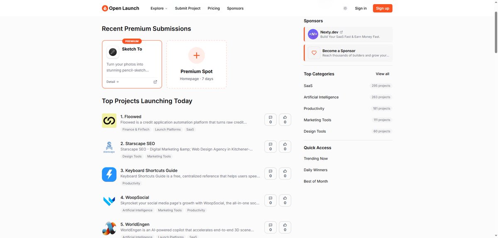
Task: Upvote Keyboard Shortcuts Guide
Action: (285, 173)
